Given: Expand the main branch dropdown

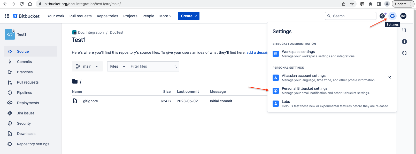Looking at the screenshot, I should (87, 66).
